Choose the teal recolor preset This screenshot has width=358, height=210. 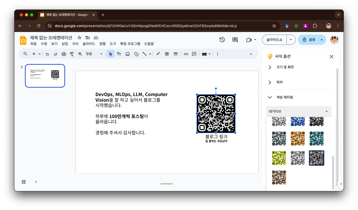tap(317, 139)
